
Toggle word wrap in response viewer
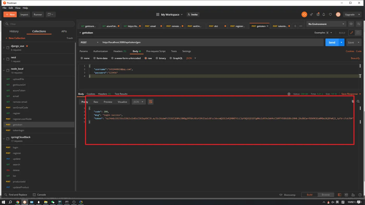[x=150, y=102]
